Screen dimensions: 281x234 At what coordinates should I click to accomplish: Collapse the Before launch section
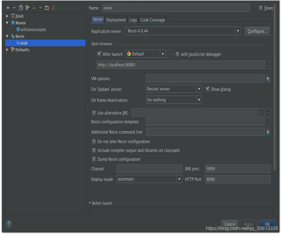point(90,203)
